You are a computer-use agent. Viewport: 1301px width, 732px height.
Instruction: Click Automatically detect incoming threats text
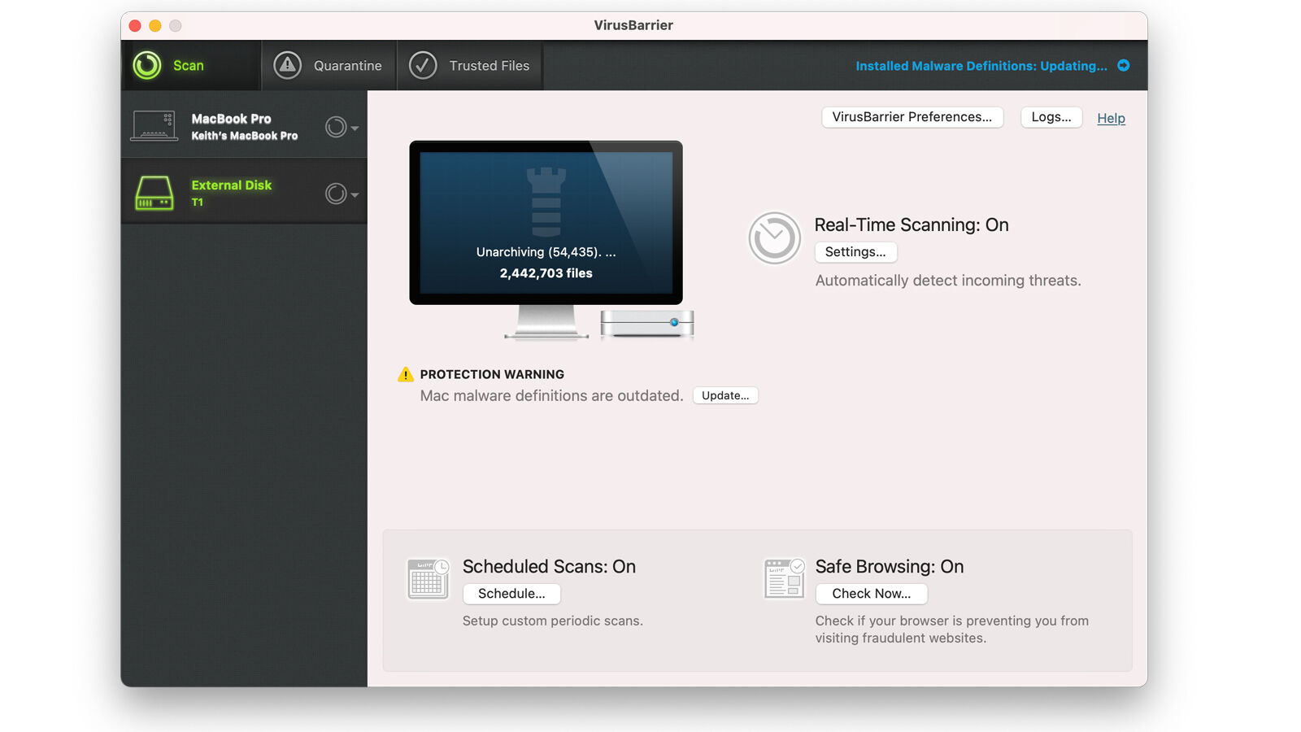pos(948,281)
